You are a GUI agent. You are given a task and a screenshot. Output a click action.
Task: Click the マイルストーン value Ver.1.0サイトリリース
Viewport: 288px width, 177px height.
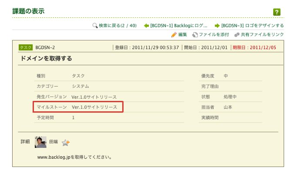coord(94,107)
